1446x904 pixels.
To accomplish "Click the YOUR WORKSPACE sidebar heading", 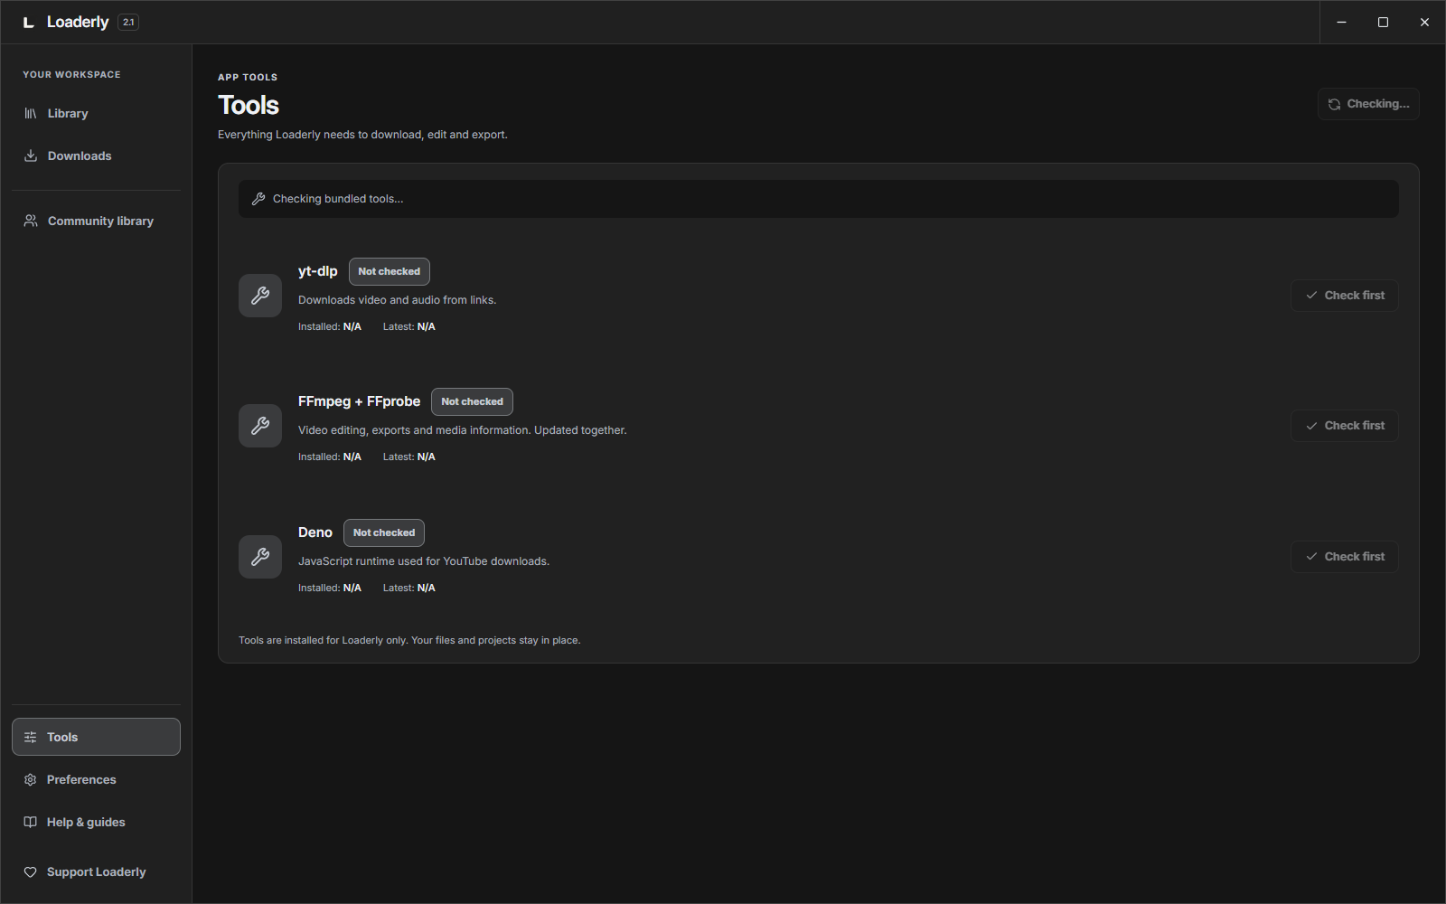I will 71,74.
